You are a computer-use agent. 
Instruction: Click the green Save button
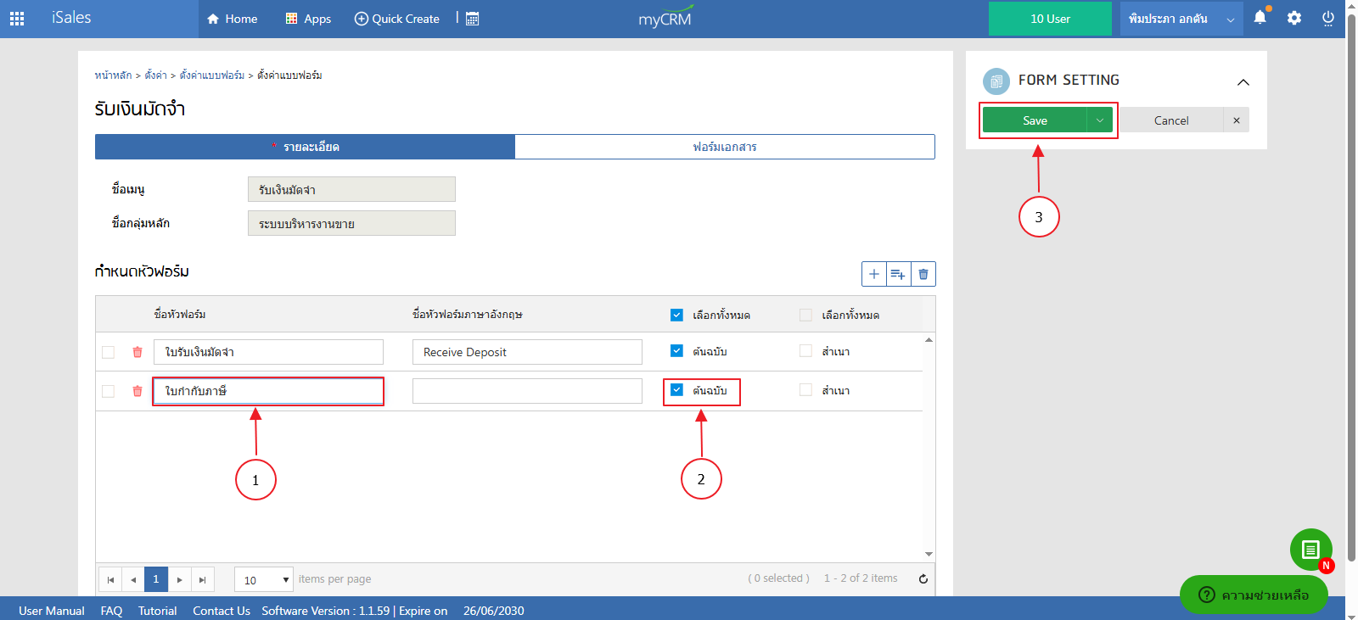point(1034,120)
